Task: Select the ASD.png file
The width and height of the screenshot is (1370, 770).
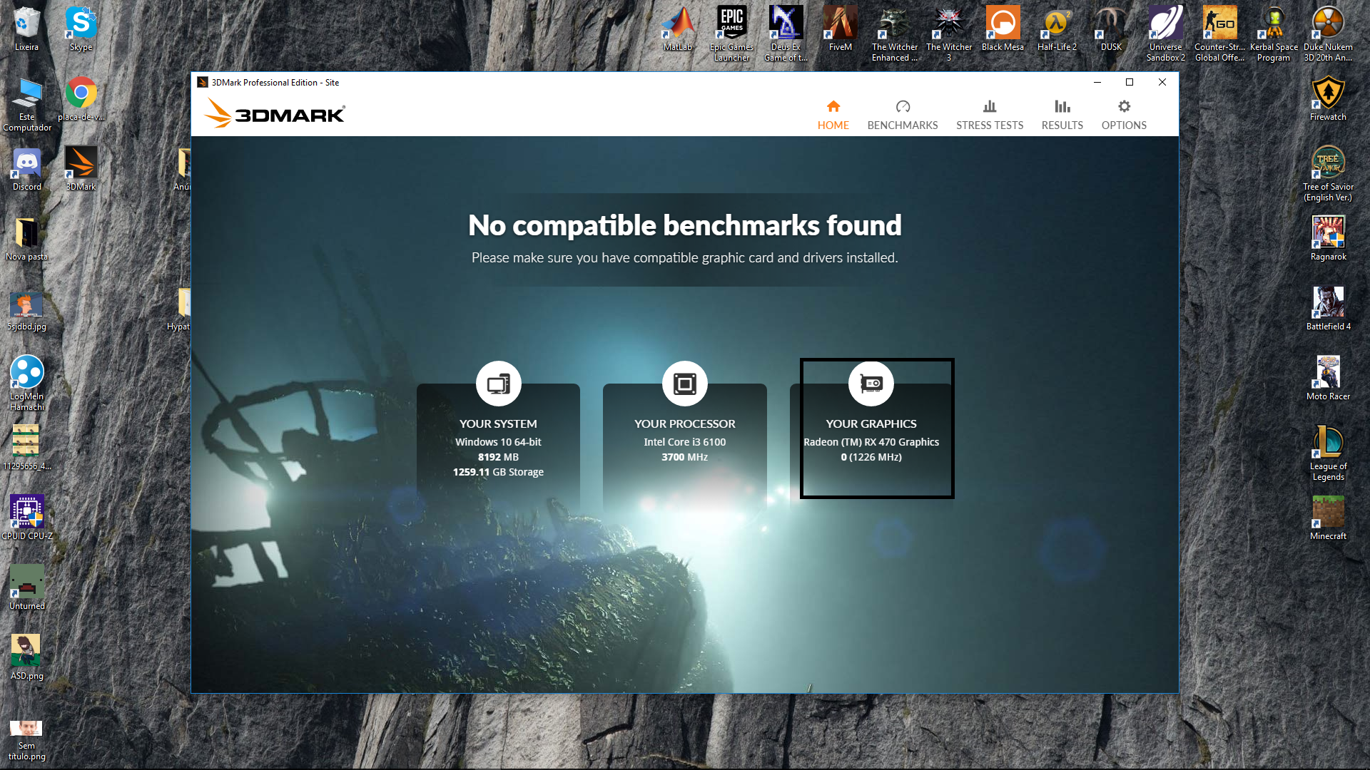Action: click(26, 658)
